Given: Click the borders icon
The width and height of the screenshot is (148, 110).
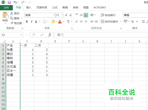Looking at the screenshot, I should pos(44,22).
